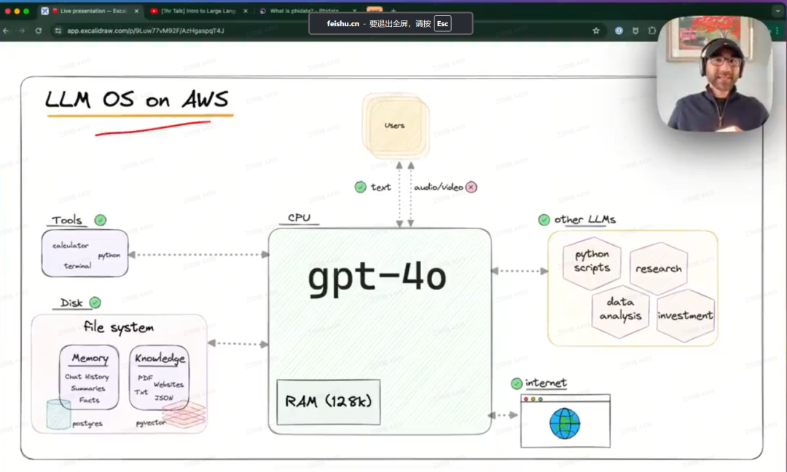Click the 'terminal' text
Screen dimensions: 787x472
tap(77, 266)
